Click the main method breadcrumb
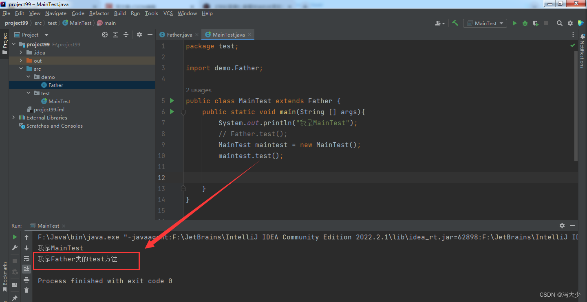The height and width of the screenshot is (302, 587). point(106,23)
